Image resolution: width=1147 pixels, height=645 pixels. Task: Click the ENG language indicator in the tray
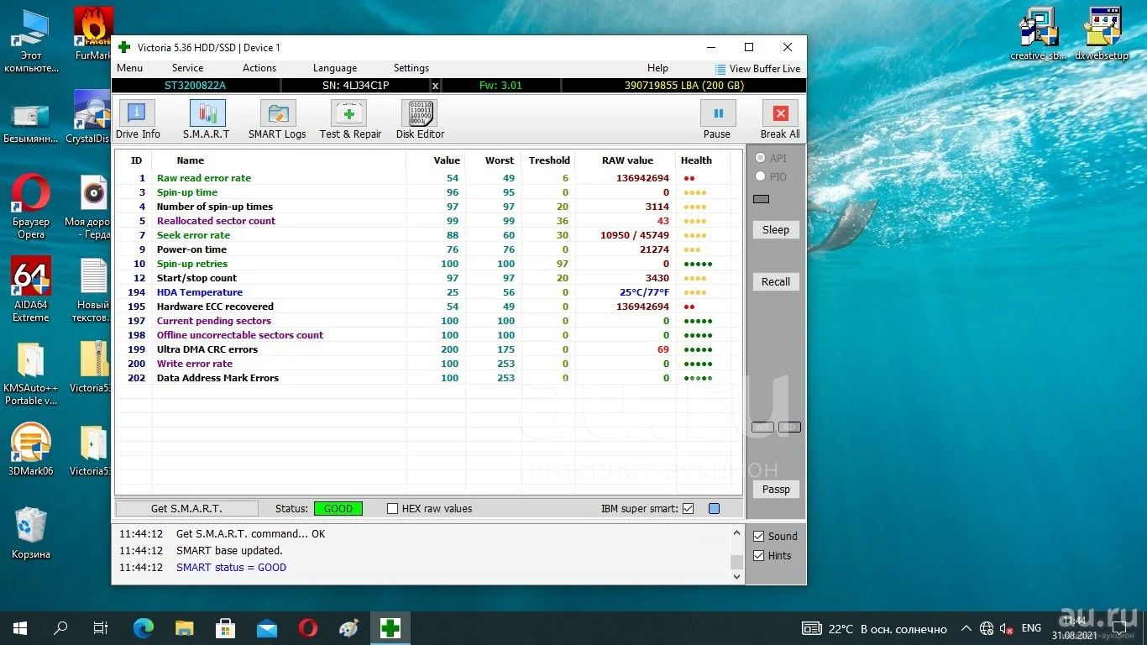pyautogui.click(x=1031, y=628)
